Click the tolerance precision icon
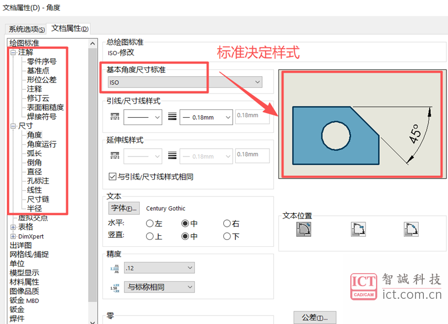The height and width of the screenshot is (324, 448). coord(115,287)
